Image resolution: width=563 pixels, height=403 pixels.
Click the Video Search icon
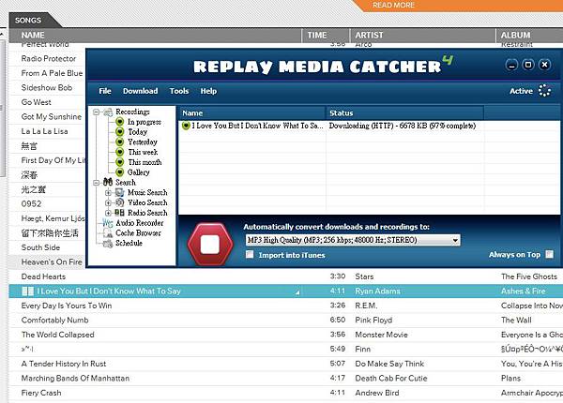pyautogui.click(x=120, y=202)
